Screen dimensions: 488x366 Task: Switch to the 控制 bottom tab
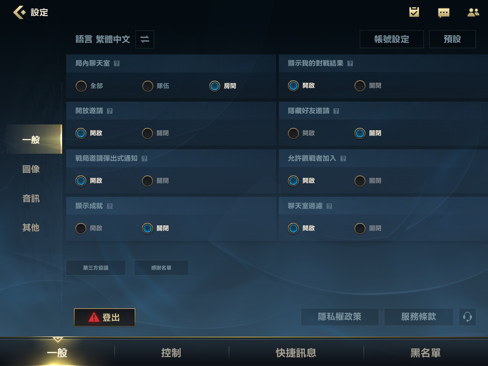point(171,353)
